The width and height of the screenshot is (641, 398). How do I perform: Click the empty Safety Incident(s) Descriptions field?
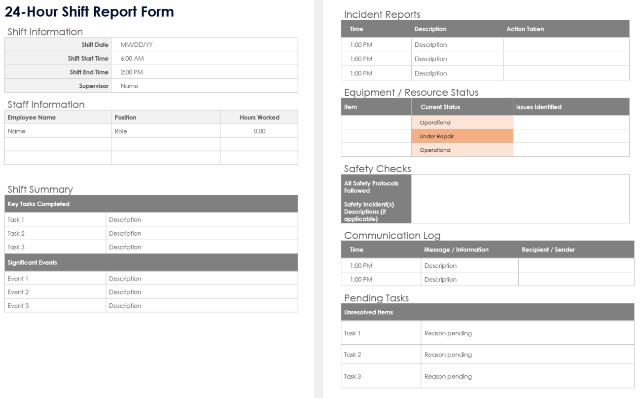click(x=520, y=211)
